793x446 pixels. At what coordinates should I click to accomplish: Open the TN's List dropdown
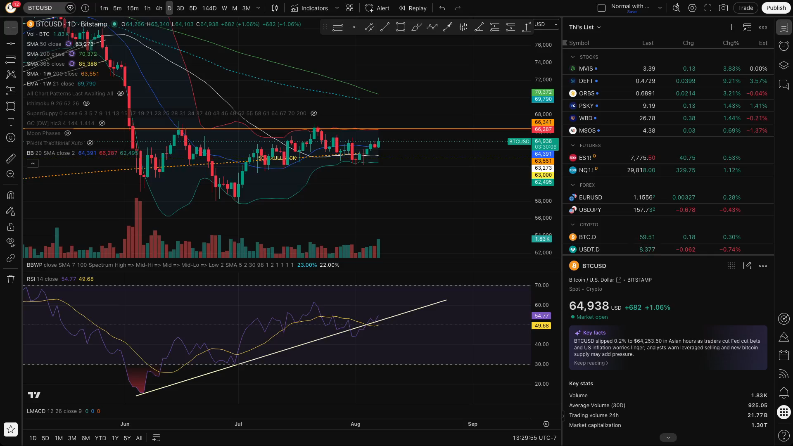point(585,27)
